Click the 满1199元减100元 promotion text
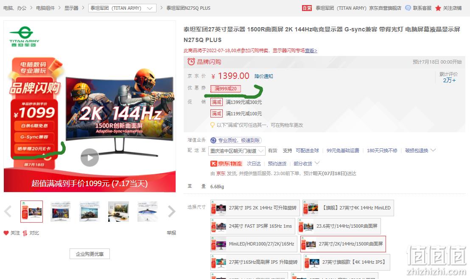The height and width of the screenshot is (279, 470). 244,114
